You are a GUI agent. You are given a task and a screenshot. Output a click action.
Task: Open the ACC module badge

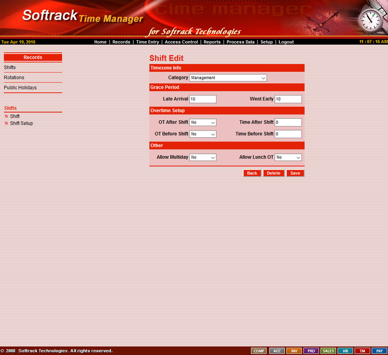pyautogui.click(x=276, y=351)
